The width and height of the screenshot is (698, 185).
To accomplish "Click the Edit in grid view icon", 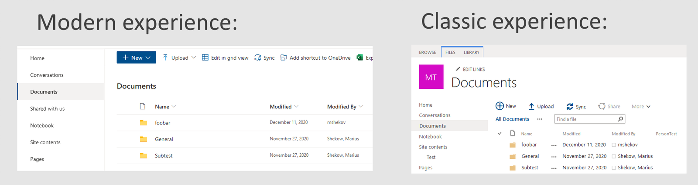I will 205,57.
